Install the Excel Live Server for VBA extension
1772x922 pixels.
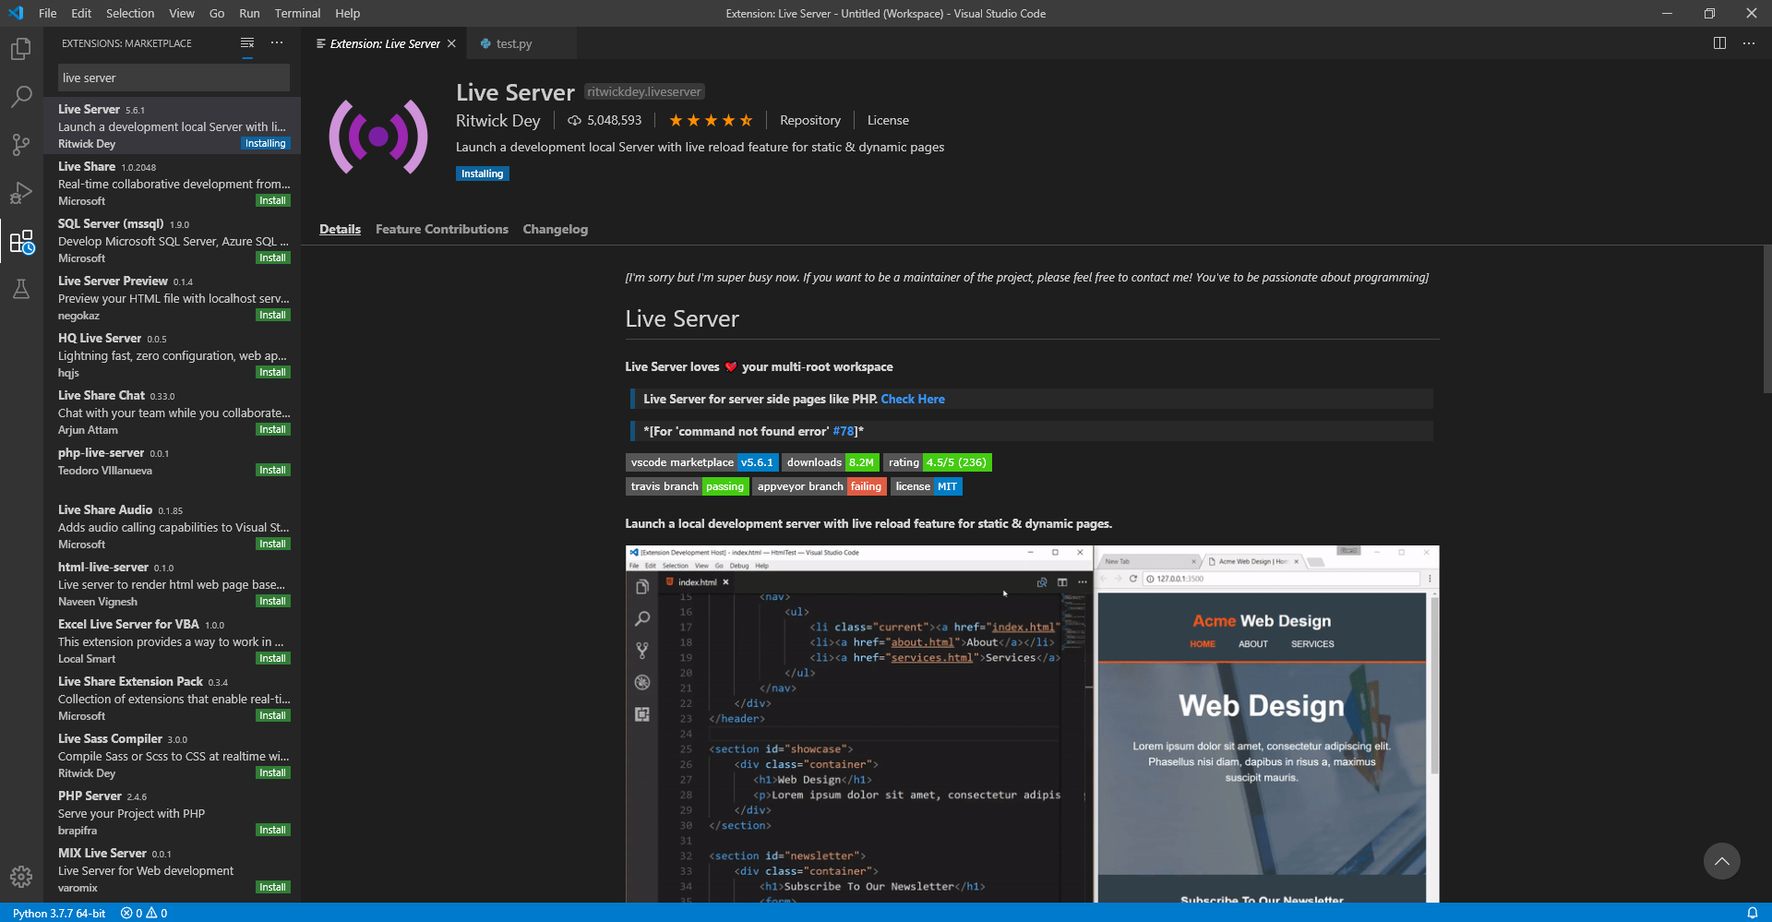click(x=273, y=658)
